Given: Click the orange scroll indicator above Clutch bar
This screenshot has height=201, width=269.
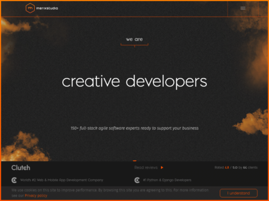Looking at the screenshot, I should (134, 161).
